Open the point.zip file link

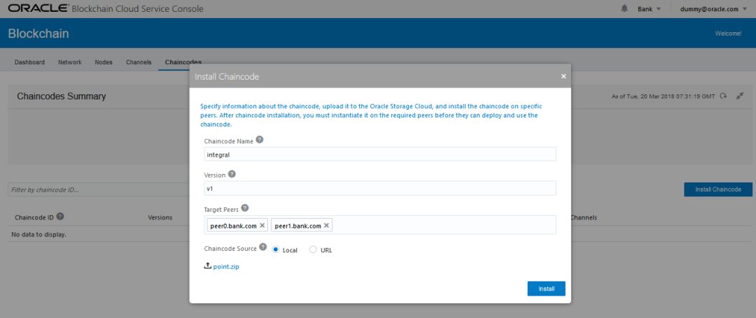click(226, 266)
